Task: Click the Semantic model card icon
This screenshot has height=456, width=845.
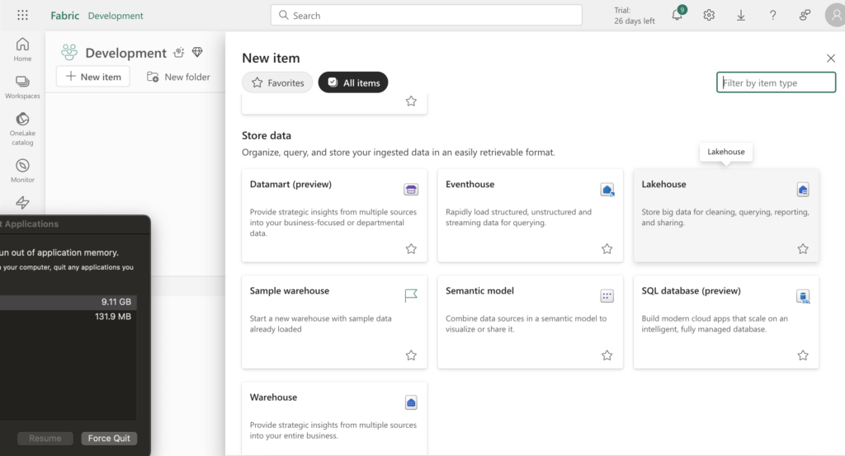Action: tap(607, 295)
